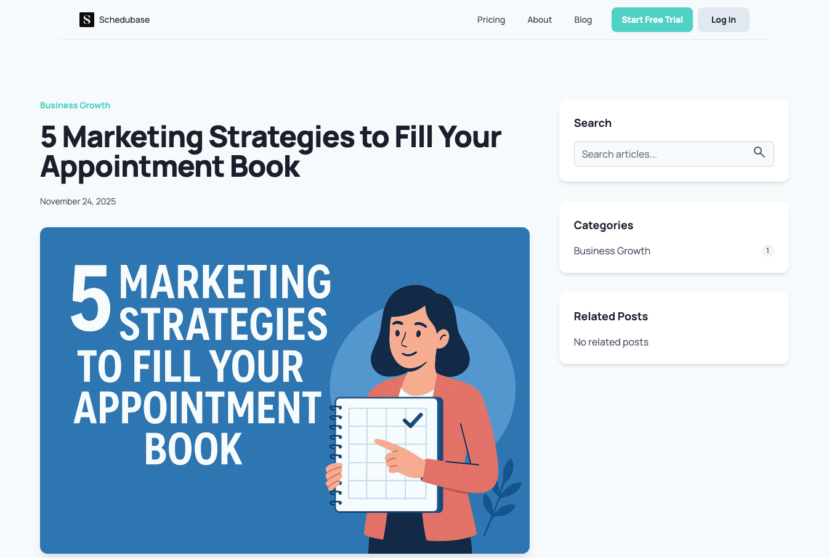Screen dimensions: 829x558
Task: Click the category count badge showing 1
Action: pyautogui.click(x=767, y=251)
